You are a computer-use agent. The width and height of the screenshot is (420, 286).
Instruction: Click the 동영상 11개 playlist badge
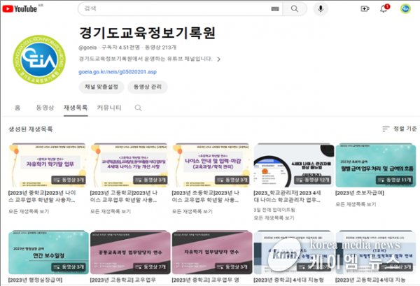[395, 180]
